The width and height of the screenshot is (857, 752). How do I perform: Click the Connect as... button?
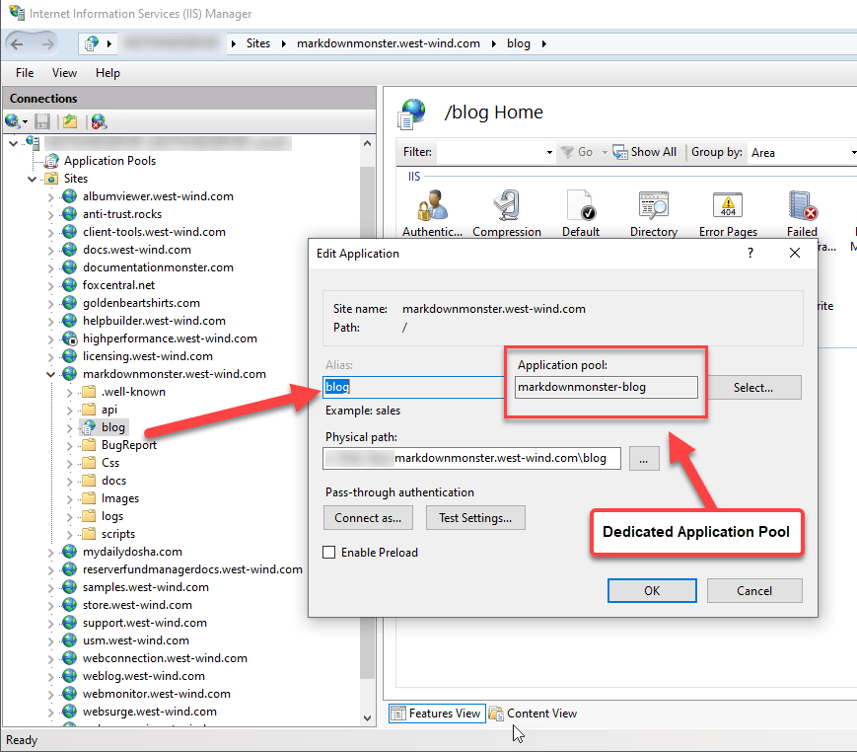coord(368,518)
